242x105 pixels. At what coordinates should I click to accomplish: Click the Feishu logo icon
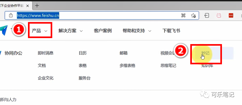[3, 30]
